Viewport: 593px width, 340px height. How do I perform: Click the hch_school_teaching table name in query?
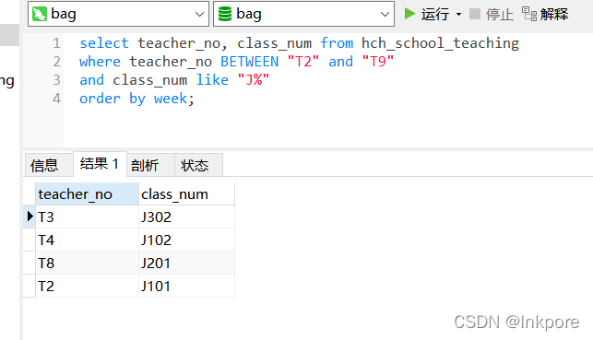click(x=440, y=43)
